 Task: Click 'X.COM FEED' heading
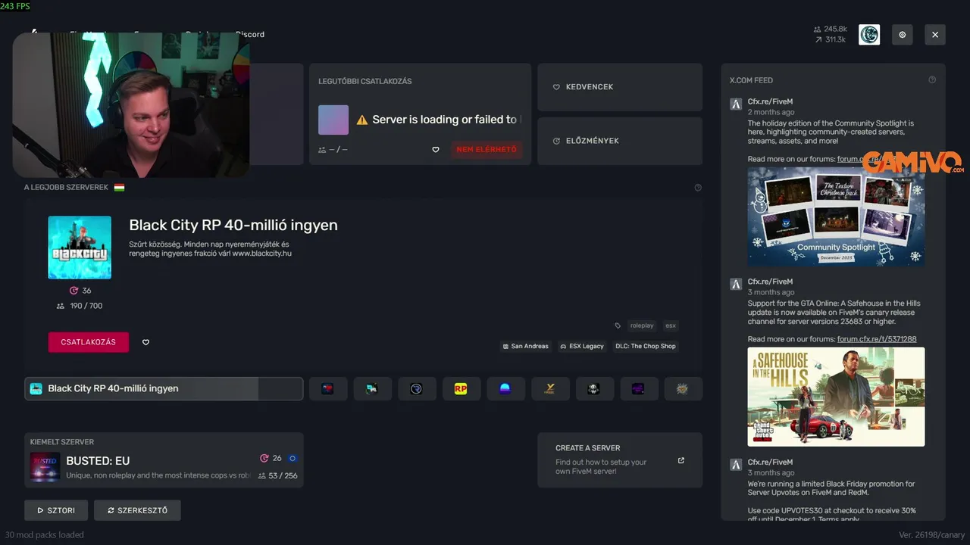751,80
